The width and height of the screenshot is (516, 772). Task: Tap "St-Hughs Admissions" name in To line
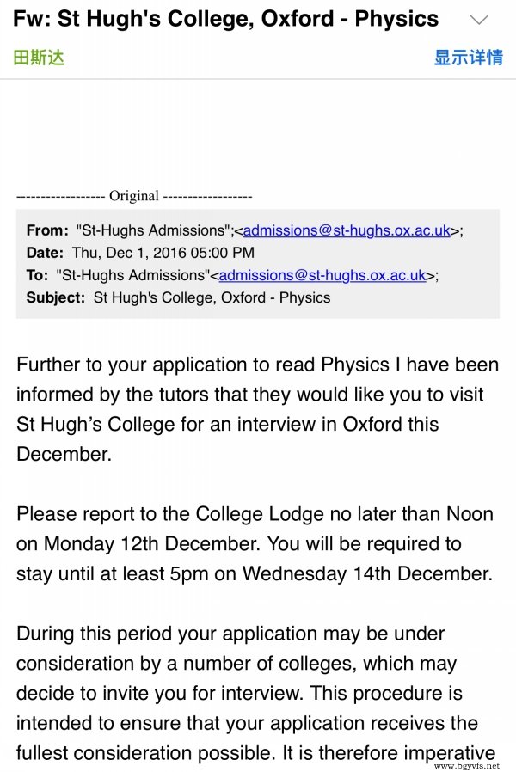click(133, 275)
